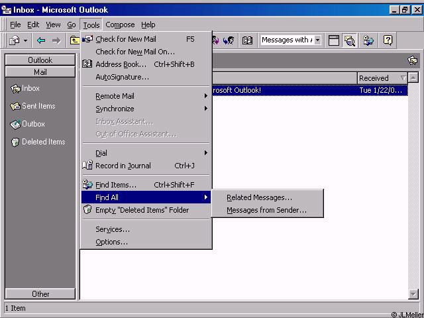Click the Back arrow in toolbar
424x318 pixels.
point(41,40)
